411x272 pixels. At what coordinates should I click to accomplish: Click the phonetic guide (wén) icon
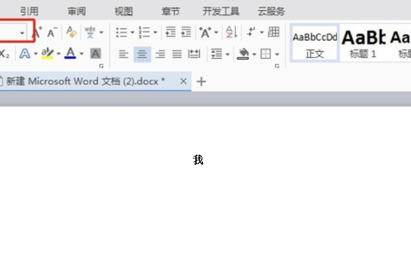[x=90, y=32]
